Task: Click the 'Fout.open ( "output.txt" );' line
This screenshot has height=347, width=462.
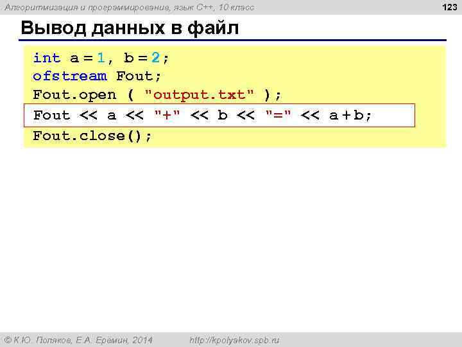Action: pos(157,95)
